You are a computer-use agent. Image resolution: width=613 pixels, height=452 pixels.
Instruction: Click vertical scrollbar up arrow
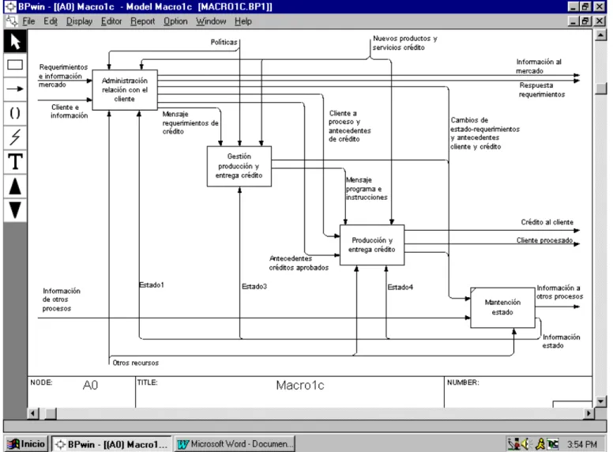click(x=601, y=36)
